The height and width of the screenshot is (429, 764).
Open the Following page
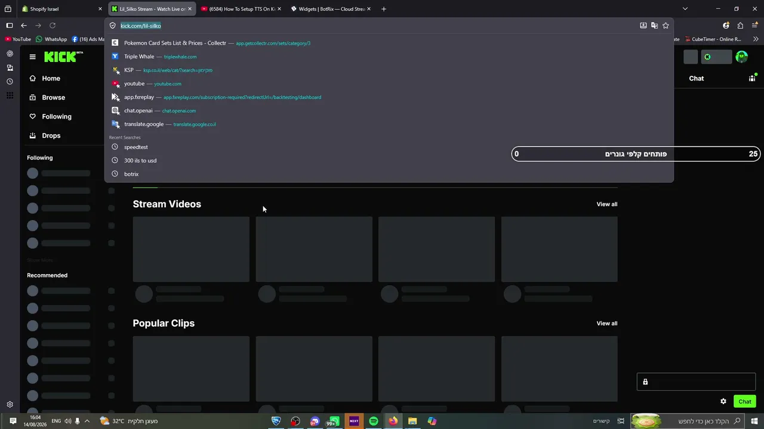coord(50,116)
